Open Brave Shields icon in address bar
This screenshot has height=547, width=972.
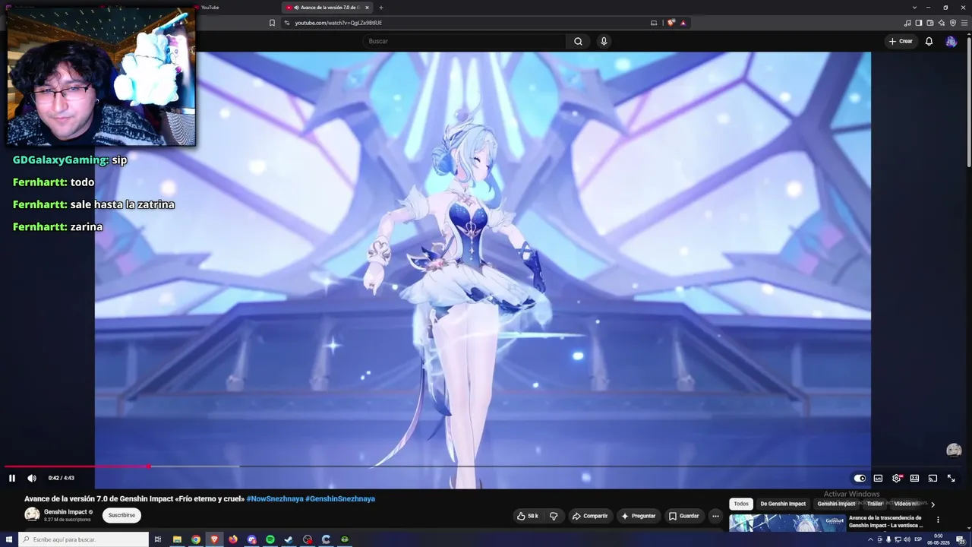coord(671,23)
